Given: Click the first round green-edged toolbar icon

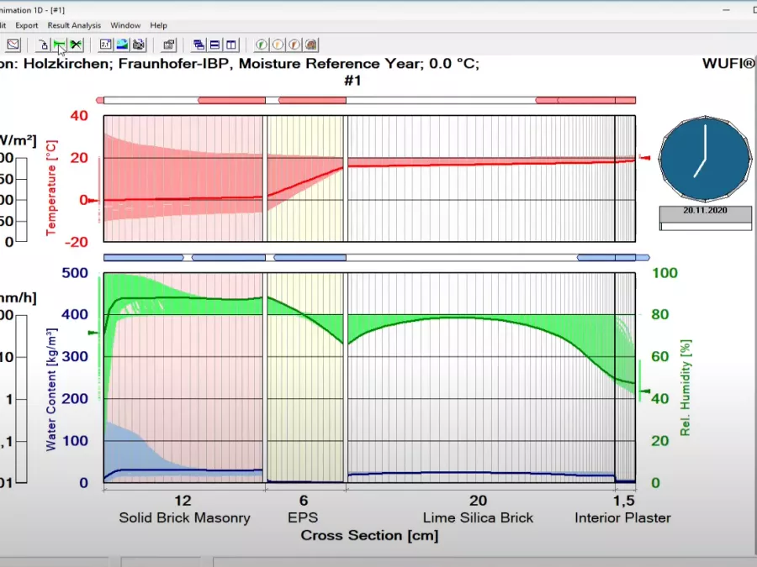Looking at the screenshot, I should tap(262, 45).
